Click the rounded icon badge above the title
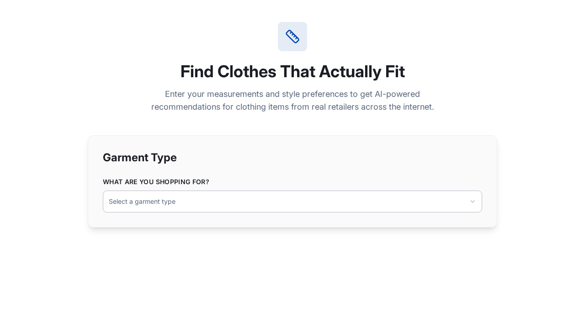Image resolution: width=585 pixels, height=329 pixels. coord(292,37)
